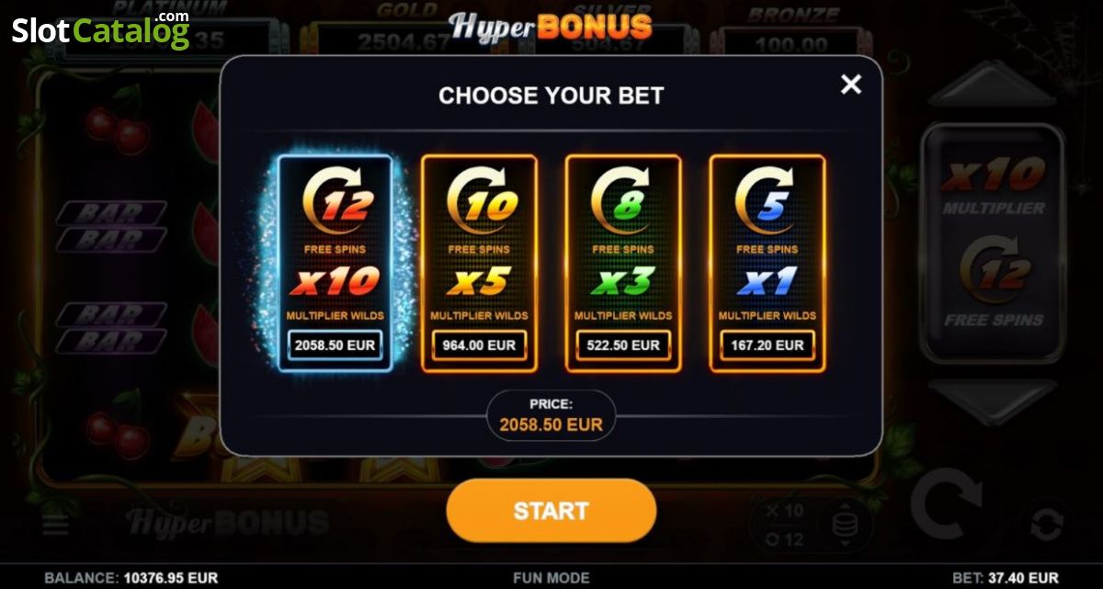The image size is (1103, 589).
Task: Select the 12 free spins x10 card
Action: pos(335,263)
